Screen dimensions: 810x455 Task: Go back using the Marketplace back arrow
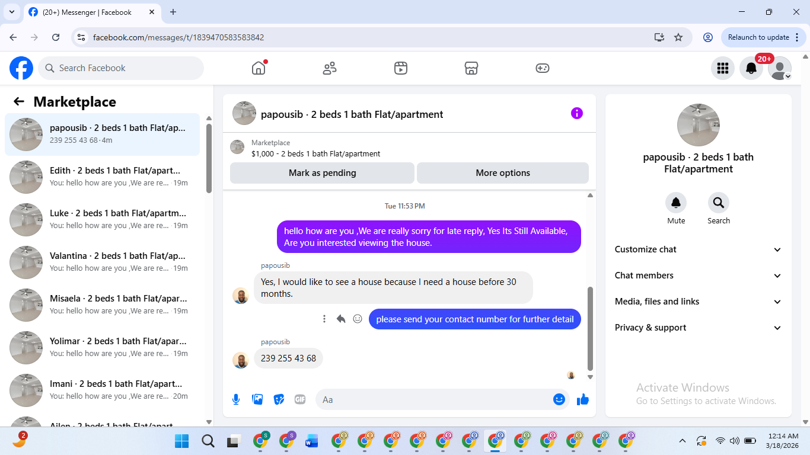[19, 101]
